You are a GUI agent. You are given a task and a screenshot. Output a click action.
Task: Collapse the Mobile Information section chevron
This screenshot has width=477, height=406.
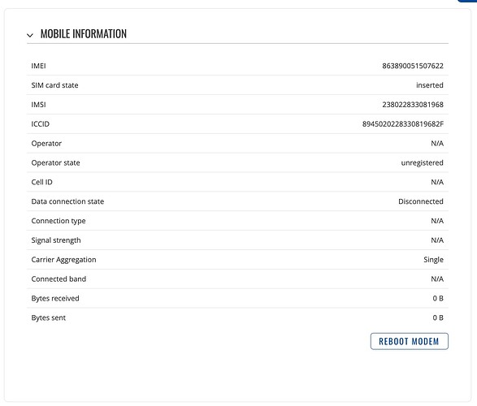click(30, 35)
